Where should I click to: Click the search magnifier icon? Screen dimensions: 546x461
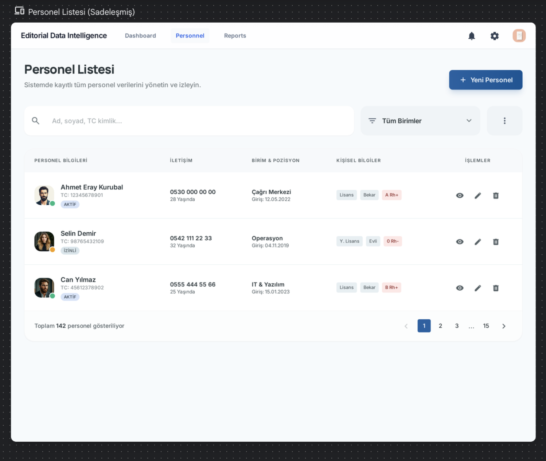(x=35, y=121)
